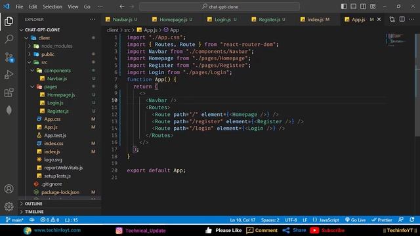Screen dimensions: 420x236
Task: Click the main* git branch indicator
Action: (14, 220)
